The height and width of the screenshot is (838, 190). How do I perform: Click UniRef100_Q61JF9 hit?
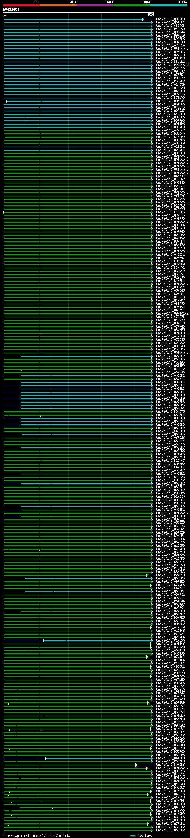pyautogui.click(x=170, y=366)
